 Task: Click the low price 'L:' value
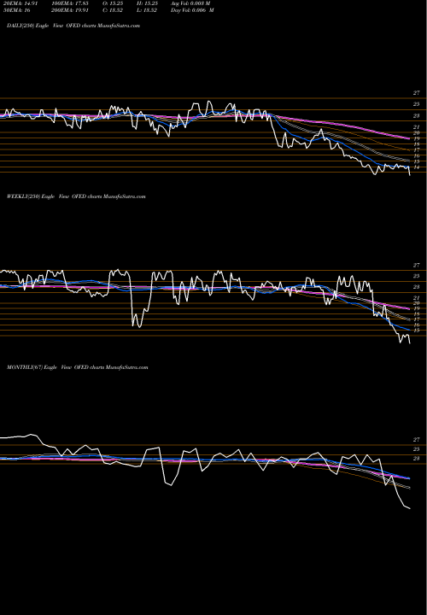tap(147, 10)
